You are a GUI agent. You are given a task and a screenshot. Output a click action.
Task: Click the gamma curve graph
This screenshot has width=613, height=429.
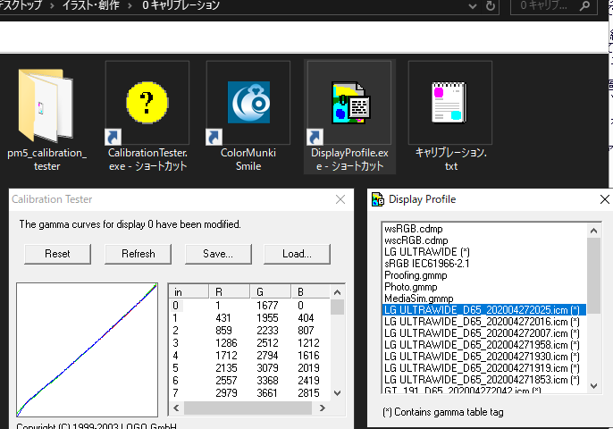coord(88,350)
